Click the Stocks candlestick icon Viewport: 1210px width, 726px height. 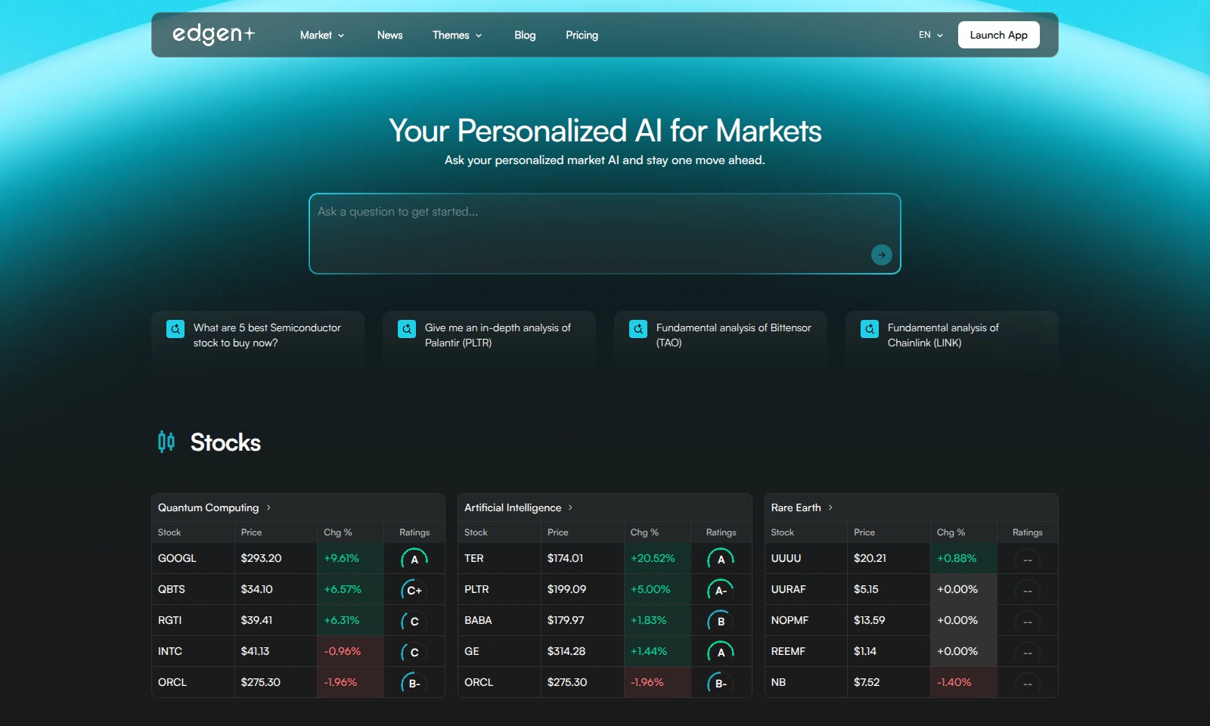coord(166,442)
